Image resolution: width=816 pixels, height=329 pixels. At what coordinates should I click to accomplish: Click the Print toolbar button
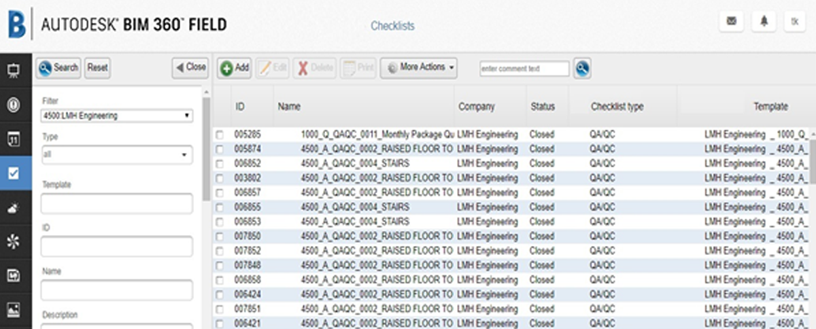pos(358,67)
